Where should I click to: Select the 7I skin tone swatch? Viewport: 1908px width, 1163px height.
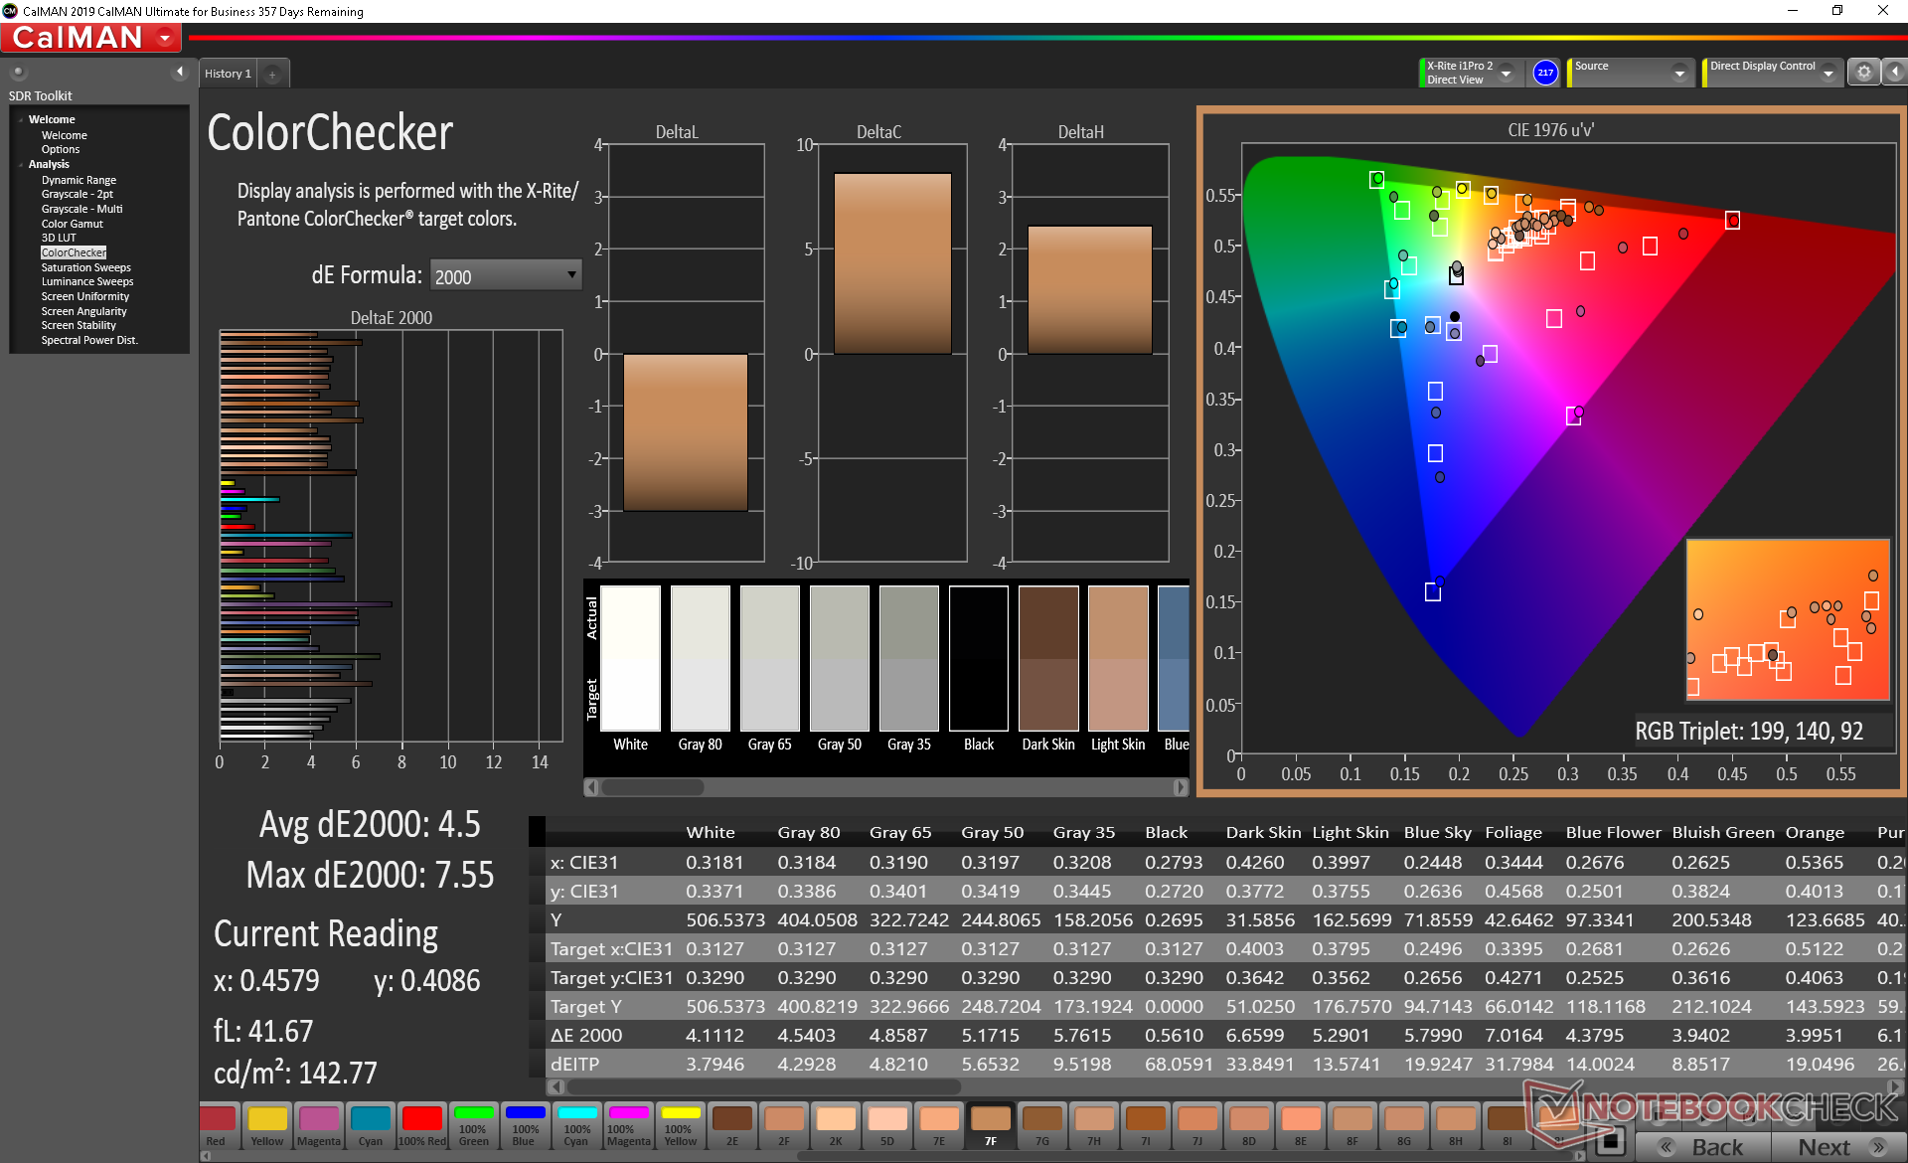tap(1145, 1125)
